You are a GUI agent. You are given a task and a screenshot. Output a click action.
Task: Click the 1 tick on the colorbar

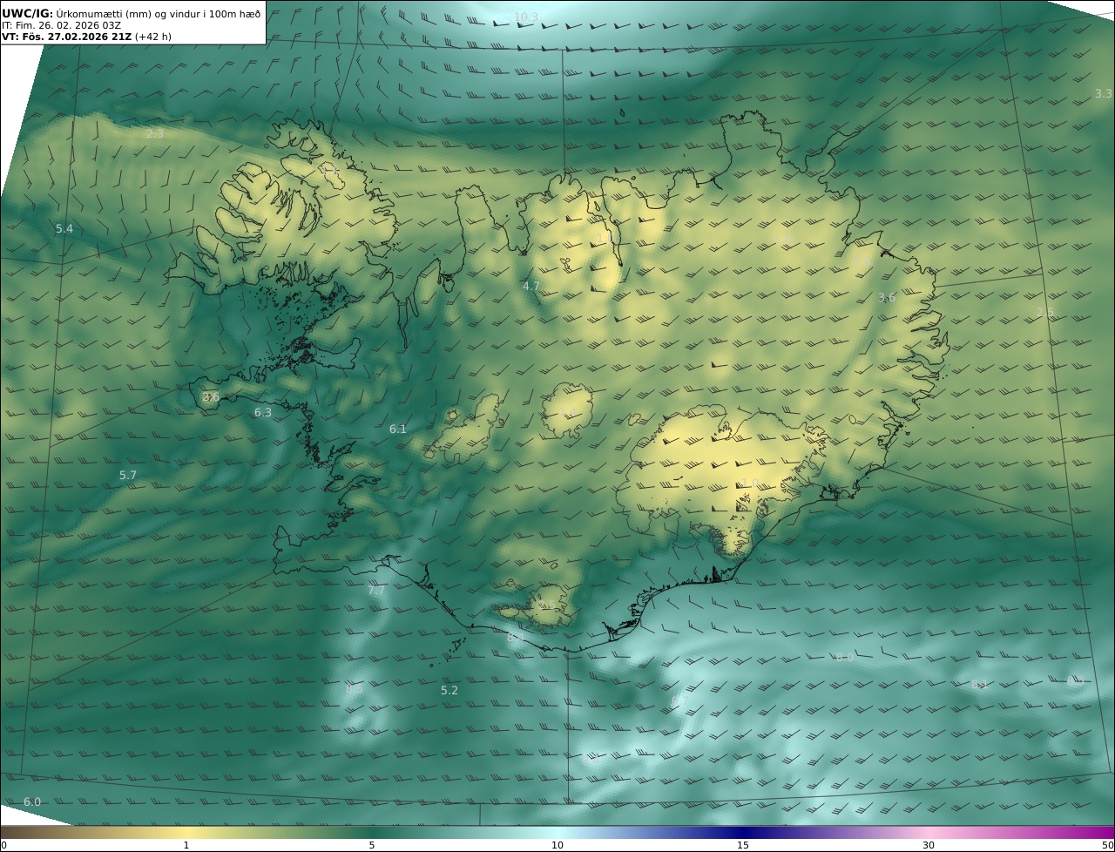point(186,845)
